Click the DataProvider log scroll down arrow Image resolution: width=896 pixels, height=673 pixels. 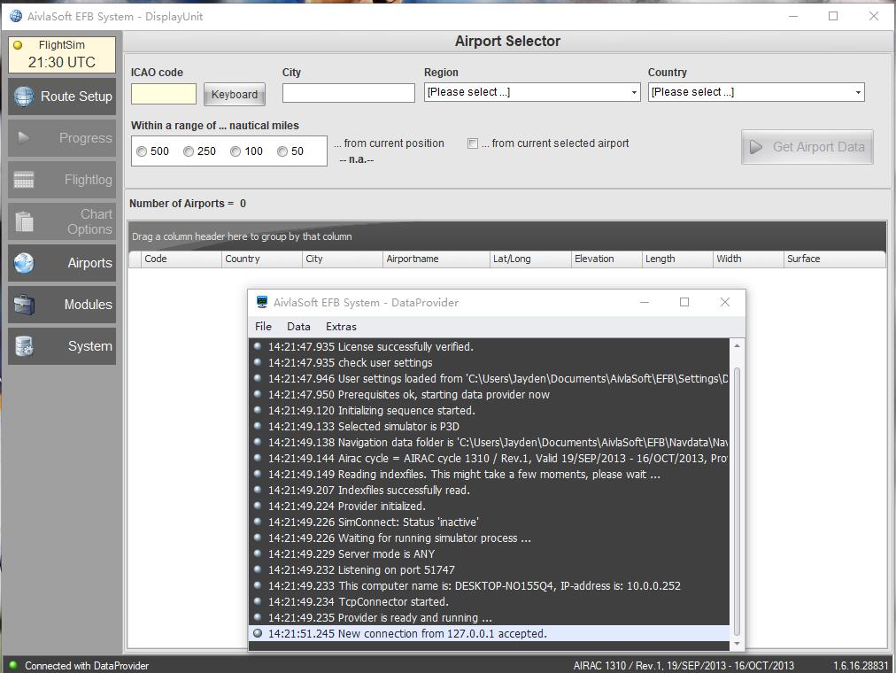coord(738,644)
